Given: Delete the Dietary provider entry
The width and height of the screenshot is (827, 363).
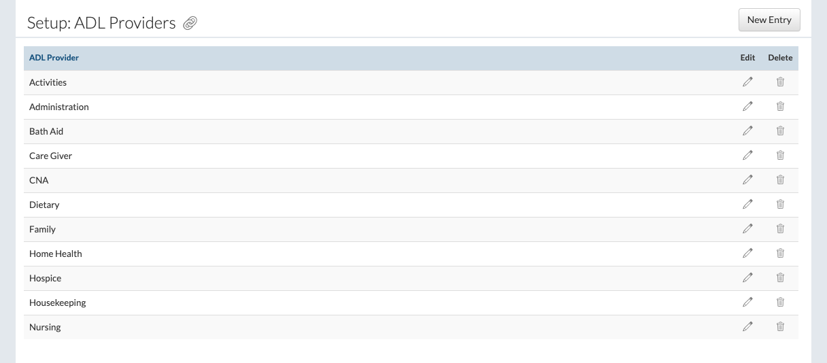Looking at the screenshot, I should pyautogui.click(x=780, y=205).
